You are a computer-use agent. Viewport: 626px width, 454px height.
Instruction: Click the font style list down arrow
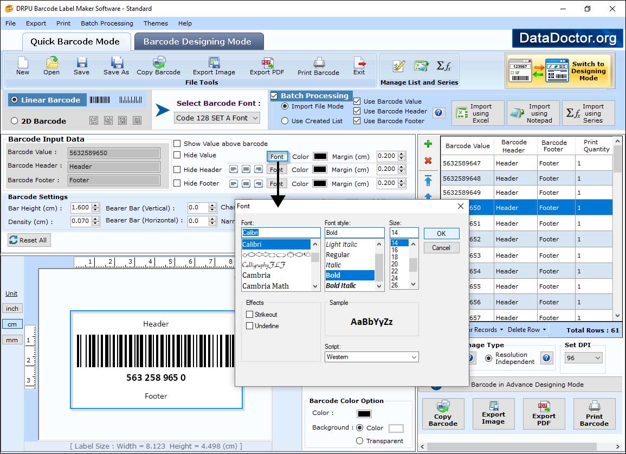pyautogui.click(x=379, y=286)
